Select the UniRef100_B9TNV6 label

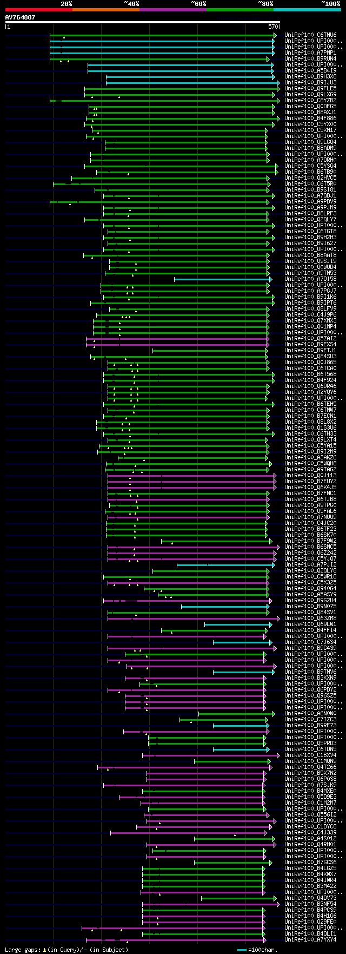click(x=310, y=672)
